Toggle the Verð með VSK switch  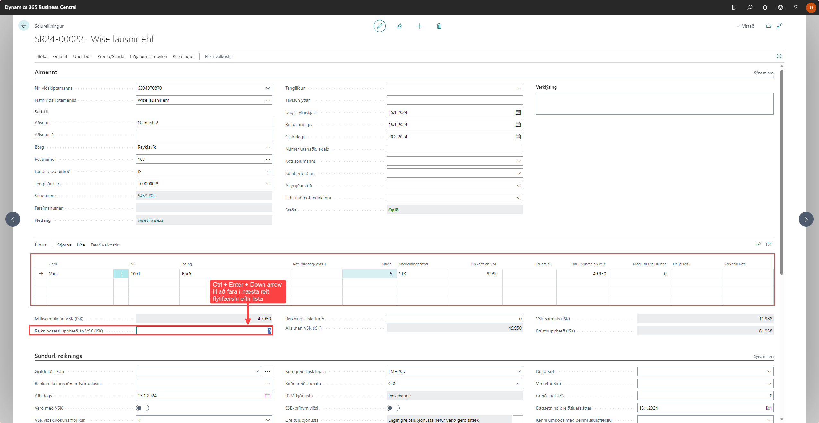[142, 408]
